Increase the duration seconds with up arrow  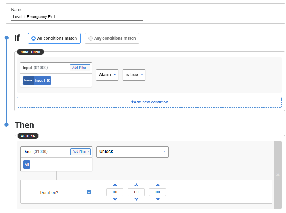click(158, 185)
